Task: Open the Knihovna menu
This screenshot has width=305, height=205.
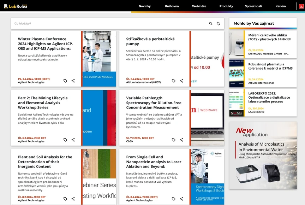Action: (172, 6)
